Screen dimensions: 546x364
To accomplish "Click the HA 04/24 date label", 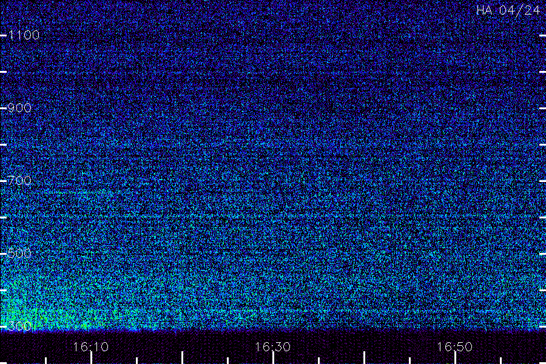I will point(508,10).
